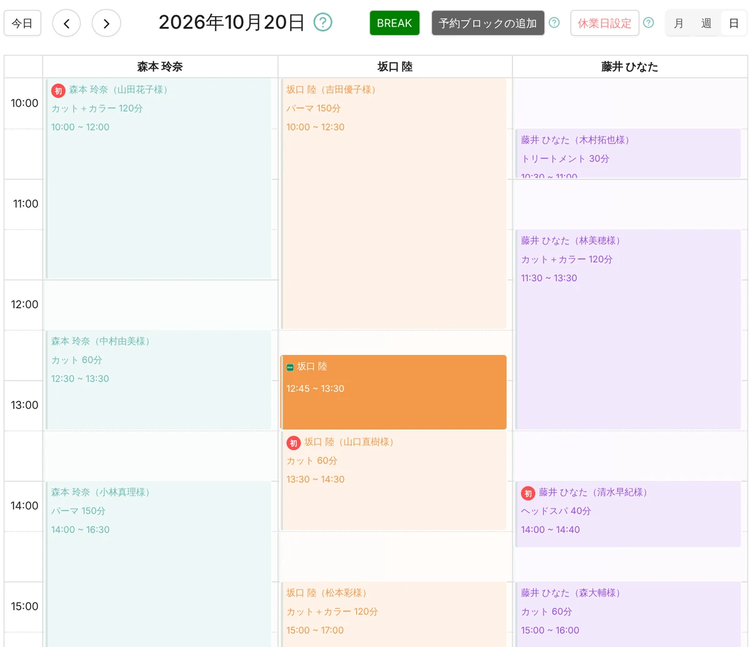Click the 10:00 time label
The width and height of the screenshot is (750, 647).
(24, 103)
